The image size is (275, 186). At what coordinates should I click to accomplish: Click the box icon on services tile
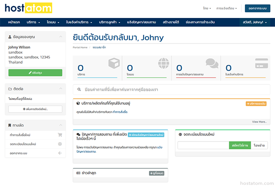(113, 63)
